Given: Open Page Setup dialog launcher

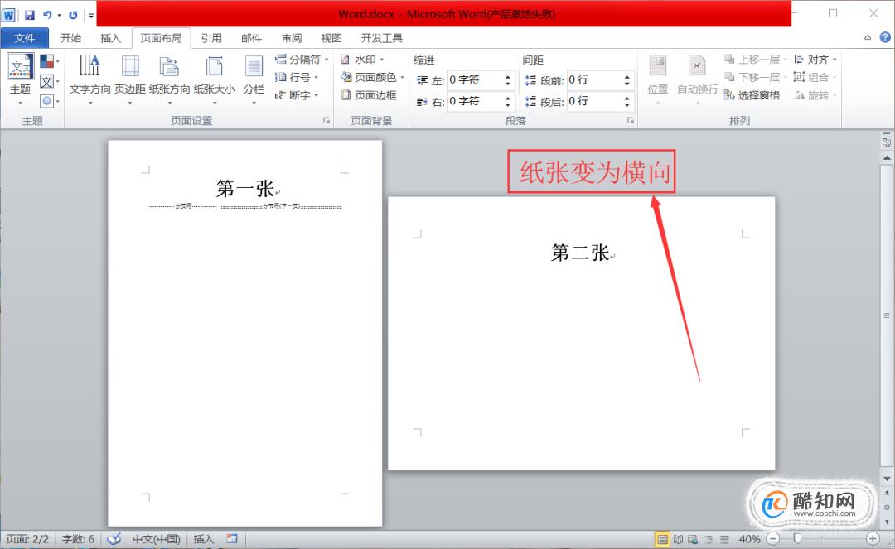Looking at the screenshot, I should click(x=327, y=120).
